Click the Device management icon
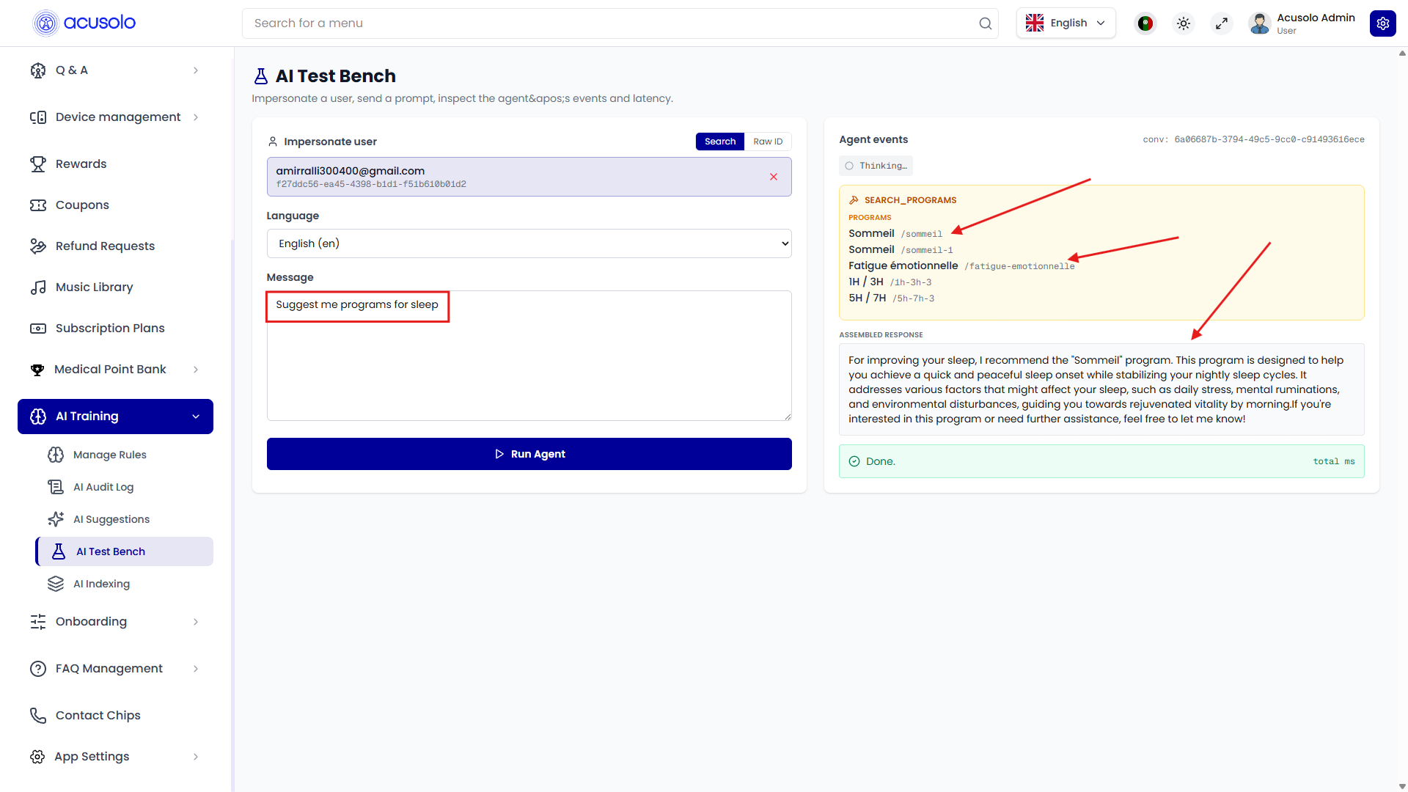This screenshot has width=1408, height=792. (x=38, y=117)
